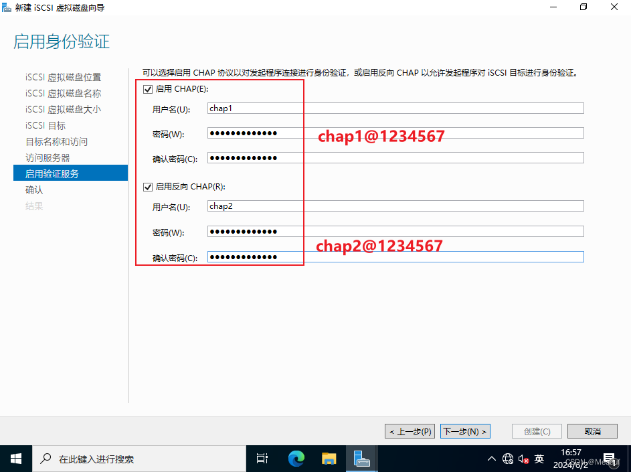
Task: Open File Explorer from the taskbar
Action: 329,459
